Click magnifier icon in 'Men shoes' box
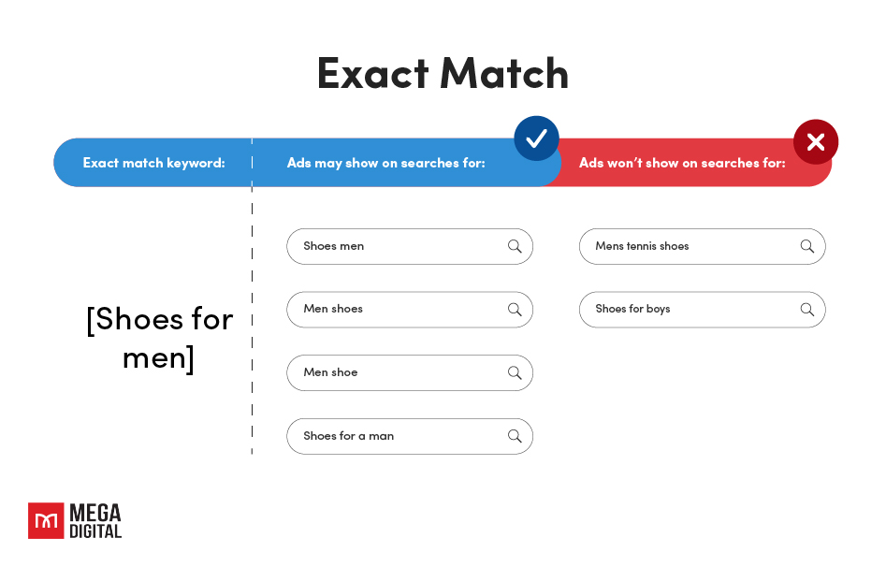This screenshot has height=567, width=886. 515,309
